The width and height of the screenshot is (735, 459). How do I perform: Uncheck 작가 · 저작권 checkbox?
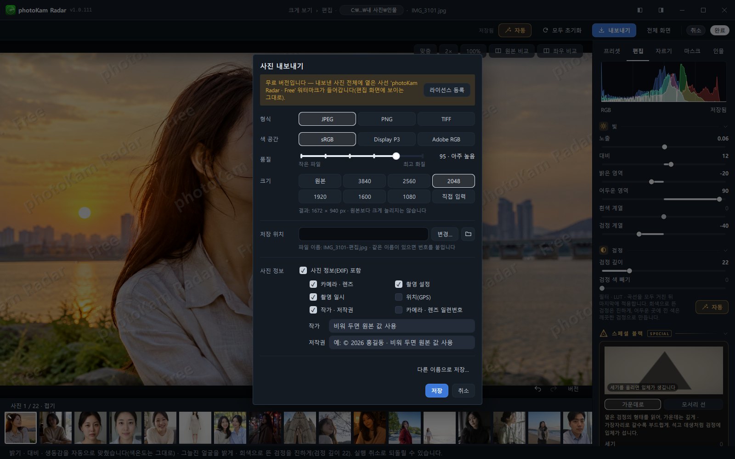point(313,310)
